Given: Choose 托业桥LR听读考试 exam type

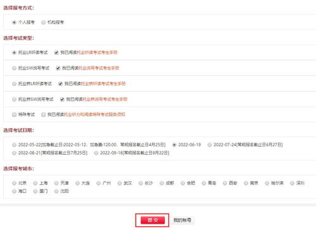Looking at the screenshot, I should (x=14, y=84).
